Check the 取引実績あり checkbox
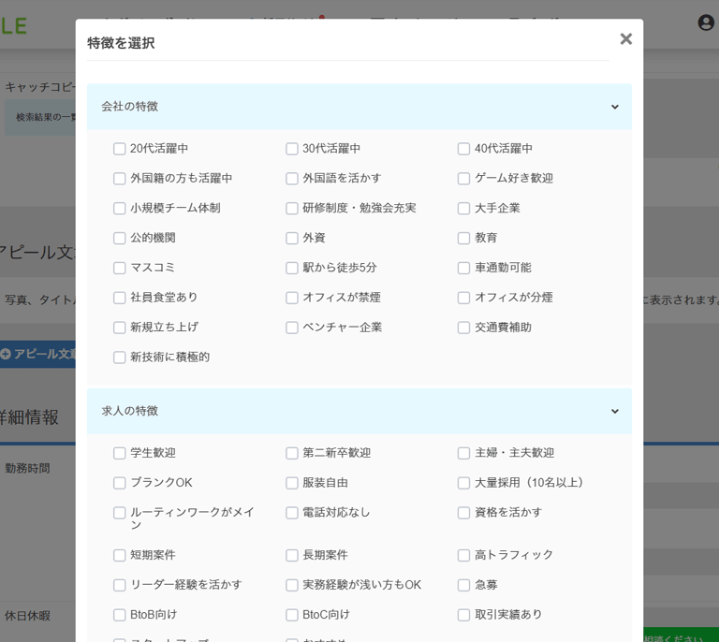 (463, 615)
